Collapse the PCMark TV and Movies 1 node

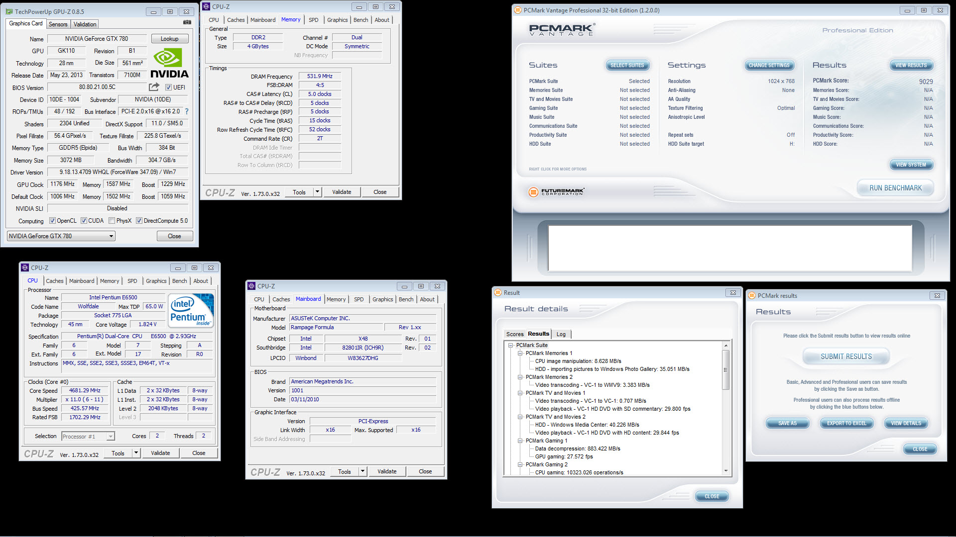click(520, 393)
